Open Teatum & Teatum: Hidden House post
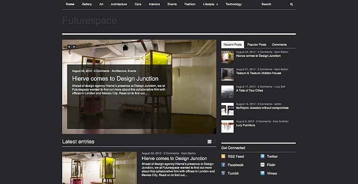 [259, 73]
